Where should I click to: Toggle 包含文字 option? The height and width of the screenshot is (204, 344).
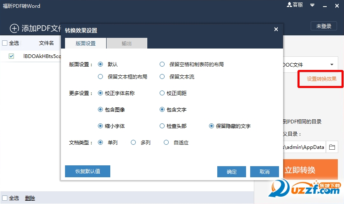click(162, 109)
